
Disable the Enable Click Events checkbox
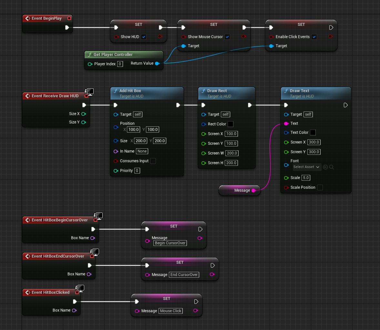[x=314, y=37]
